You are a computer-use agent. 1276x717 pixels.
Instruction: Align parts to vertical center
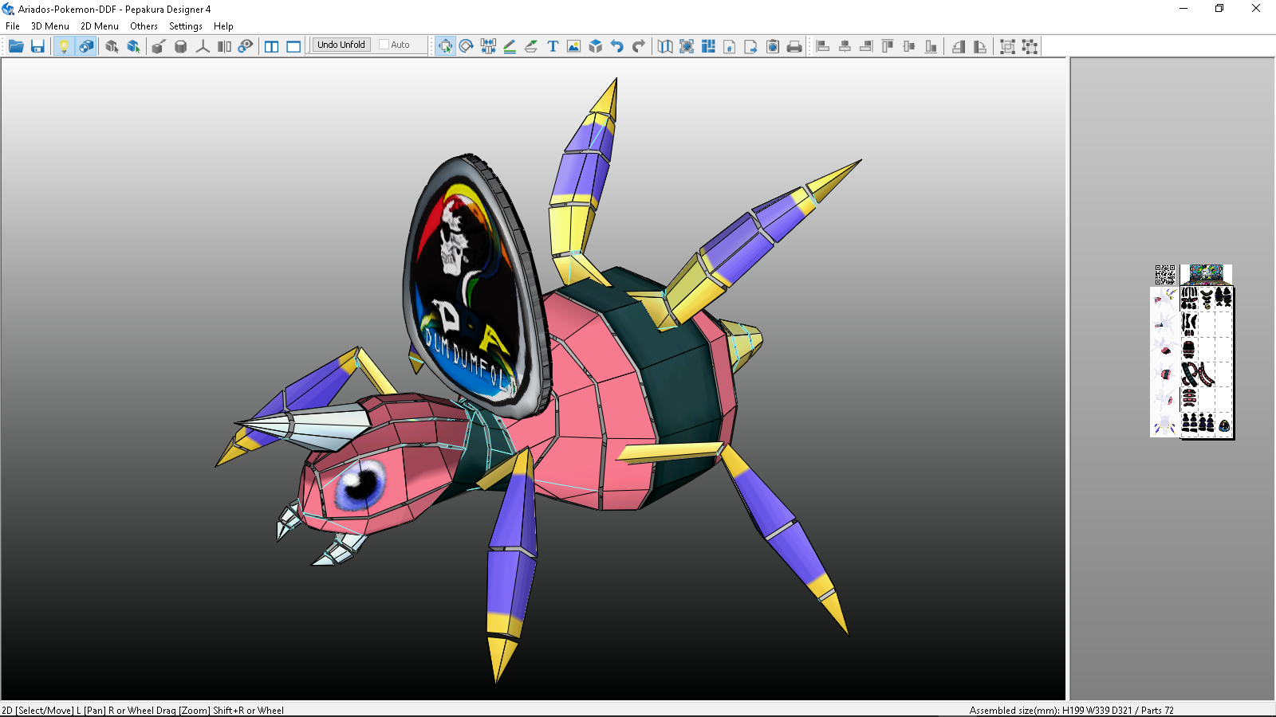pos(909,46)
